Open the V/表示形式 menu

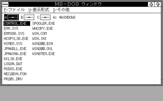39,10
